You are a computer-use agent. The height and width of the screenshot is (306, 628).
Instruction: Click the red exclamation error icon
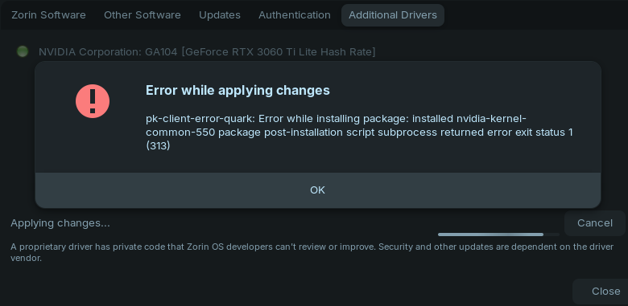[93, 101]
